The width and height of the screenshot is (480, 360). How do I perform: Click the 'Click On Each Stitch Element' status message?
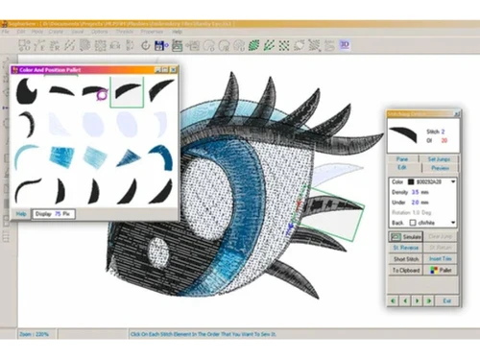(203, 334)
